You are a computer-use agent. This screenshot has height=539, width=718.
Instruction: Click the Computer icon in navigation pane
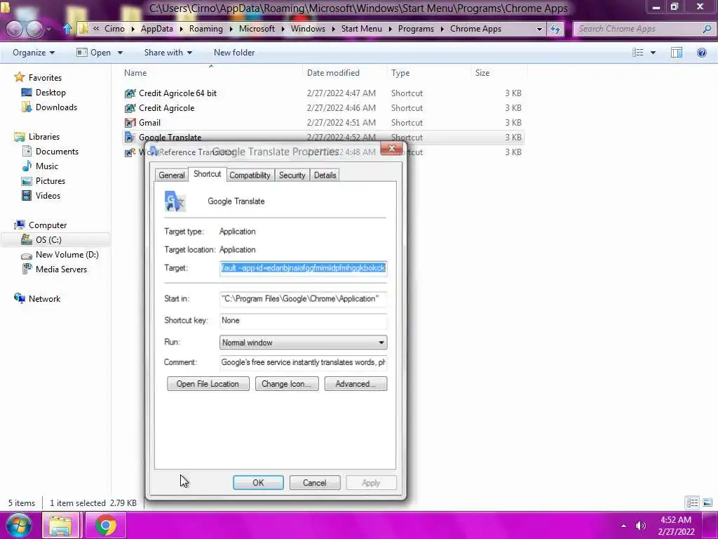20,225
